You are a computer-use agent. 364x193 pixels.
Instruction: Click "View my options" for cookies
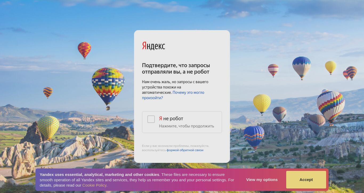[262, 180]
